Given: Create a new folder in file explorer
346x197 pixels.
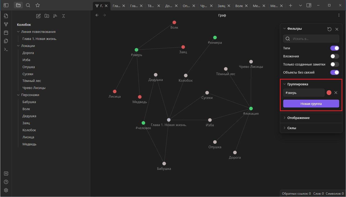Looking at the screenshot, I should click(47, 16).
